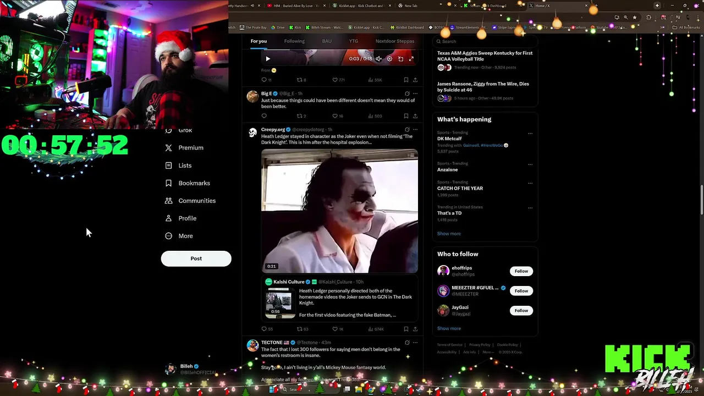
Task: Expand the More menu in the sidebar
Action: click(179, 236)
